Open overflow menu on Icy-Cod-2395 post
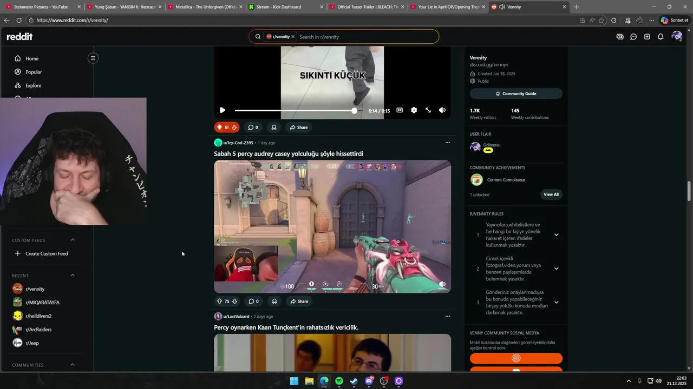This screenshot has height=389, width=693. click(x=447, y=143)
